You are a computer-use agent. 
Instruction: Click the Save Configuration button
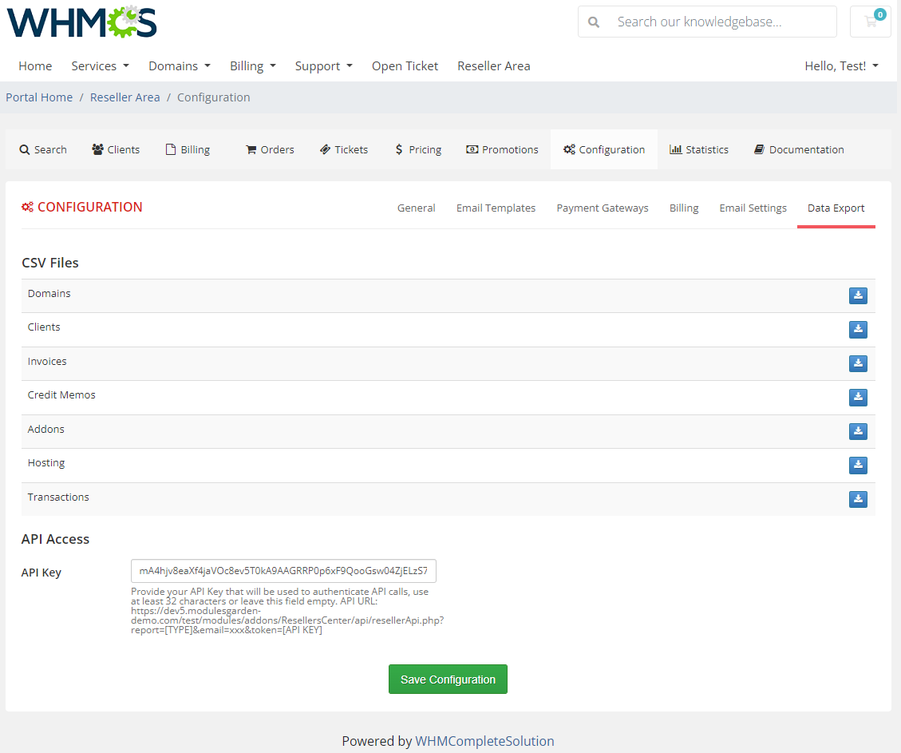(x=448, y=679)
